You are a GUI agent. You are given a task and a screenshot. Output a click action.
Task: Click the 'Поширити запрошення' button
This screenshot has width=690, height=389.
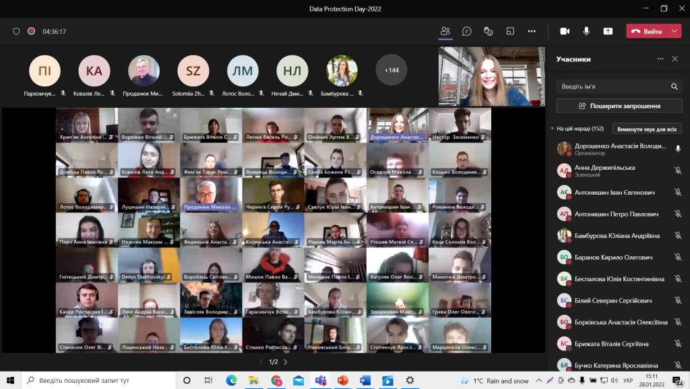[619, 106]
